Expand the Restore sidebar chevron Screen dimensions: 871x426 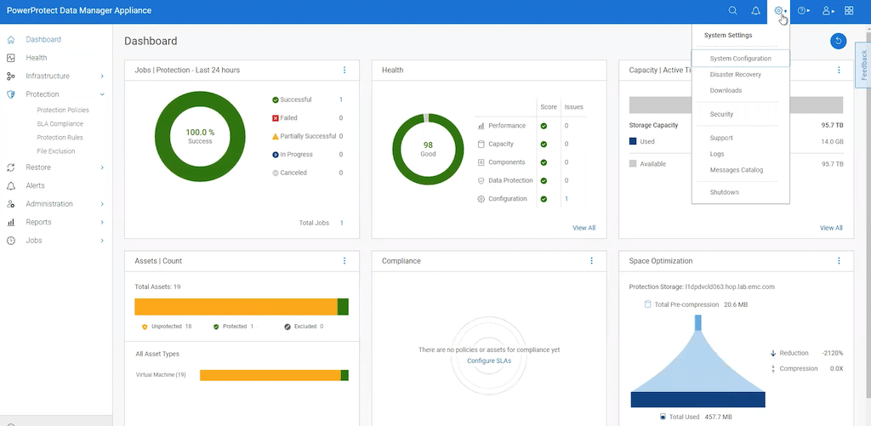tap(102, 168)
